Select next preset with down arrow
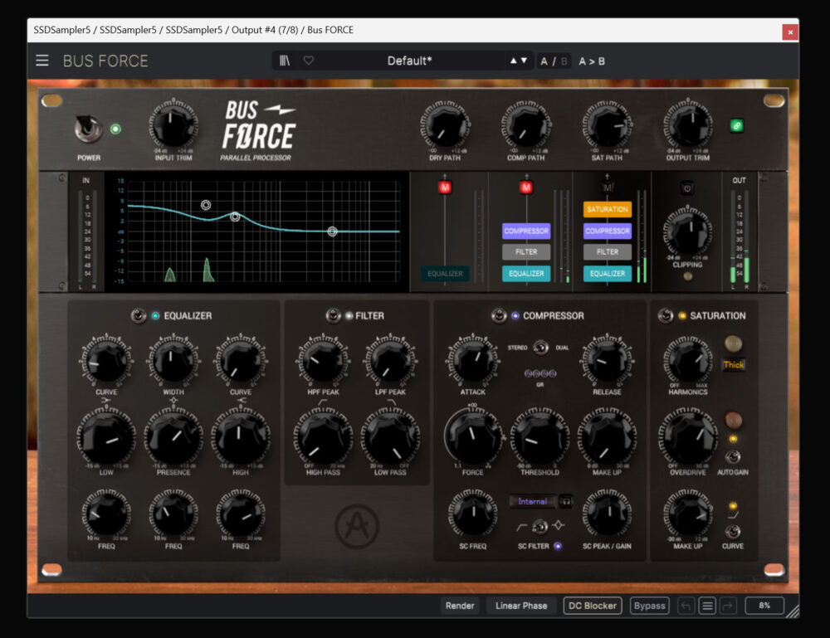 tap(524, 61)
